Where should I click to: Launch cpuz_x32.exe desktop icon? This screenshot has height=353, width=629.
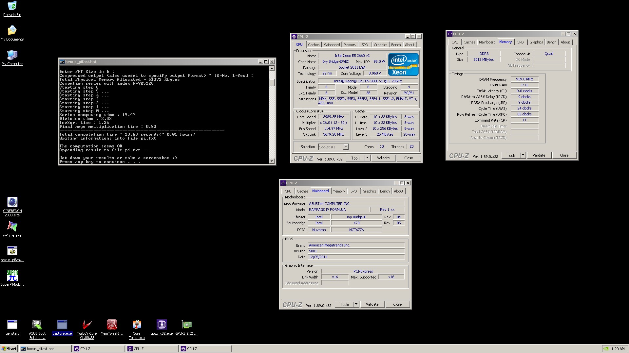pos(162,327)
